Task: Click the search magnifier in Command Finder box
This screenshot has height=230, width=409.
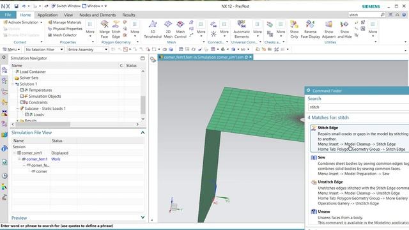Action: click(x=382, y=15)
